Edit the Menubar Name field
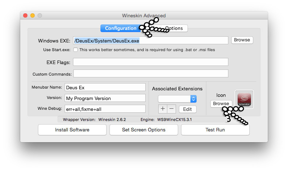 tap(105, 87)
